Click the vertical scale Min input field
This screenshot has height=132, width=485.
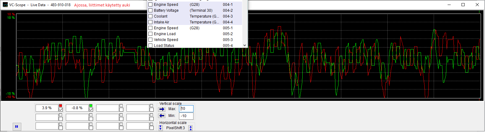(x=187, y=116)
